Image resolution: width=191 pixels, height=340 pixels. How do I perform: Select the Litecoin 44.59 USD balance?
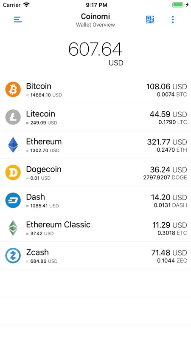(168, 114)
